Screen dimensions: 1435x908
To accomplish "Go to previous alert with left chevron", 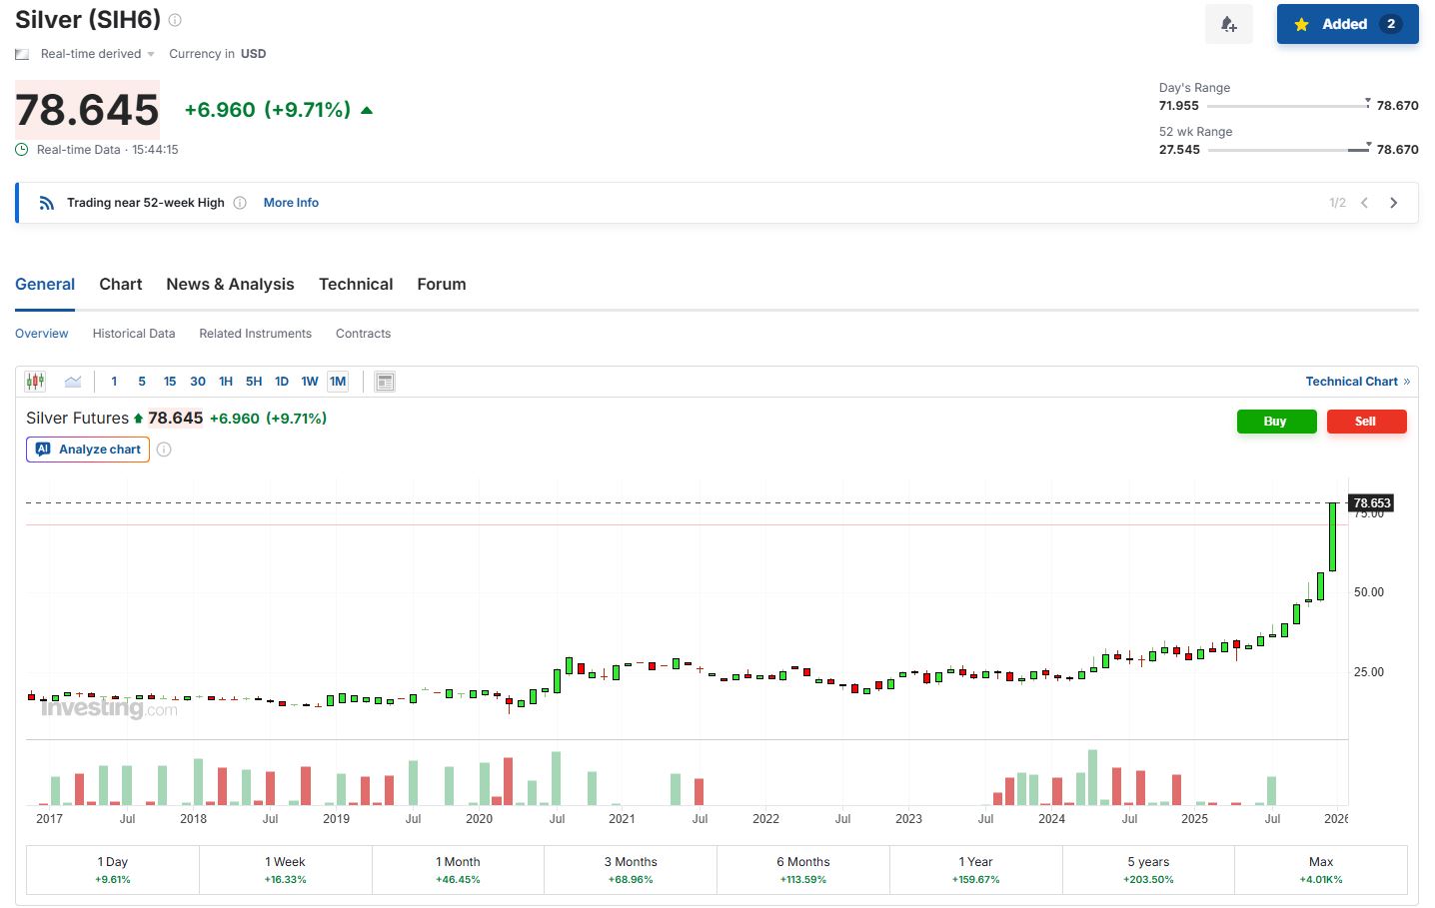I will (x=1364, y=203).
